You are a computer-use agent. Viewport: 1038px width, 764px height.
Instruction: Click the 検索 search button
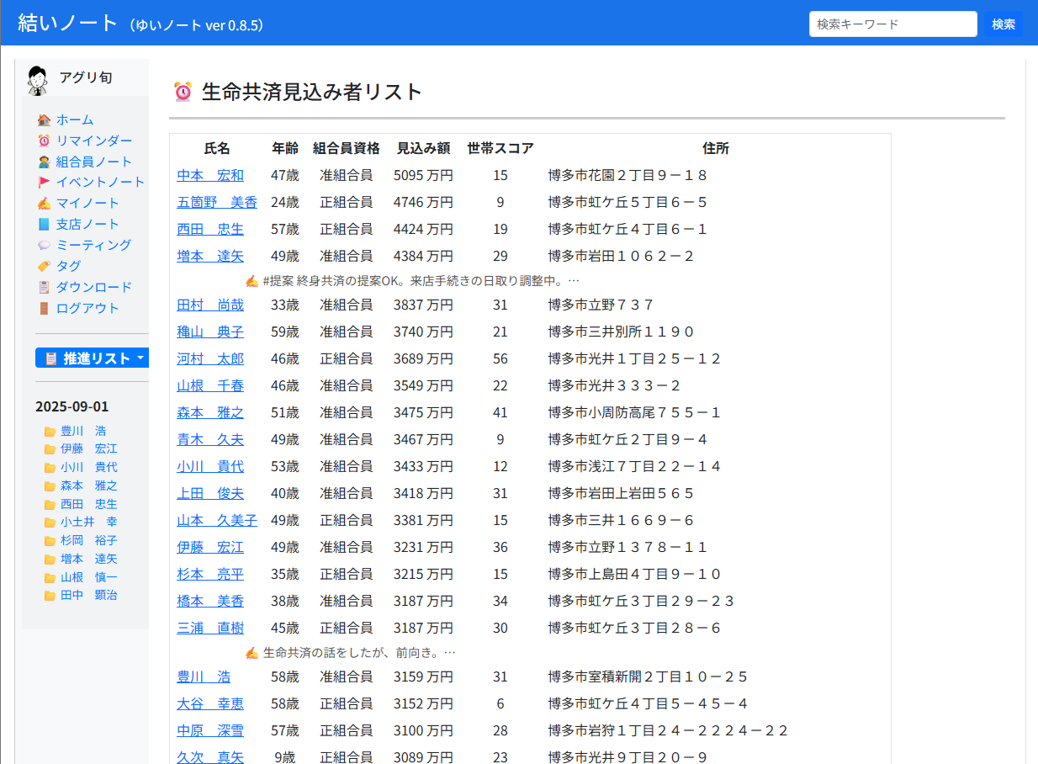coord(1003,24)
